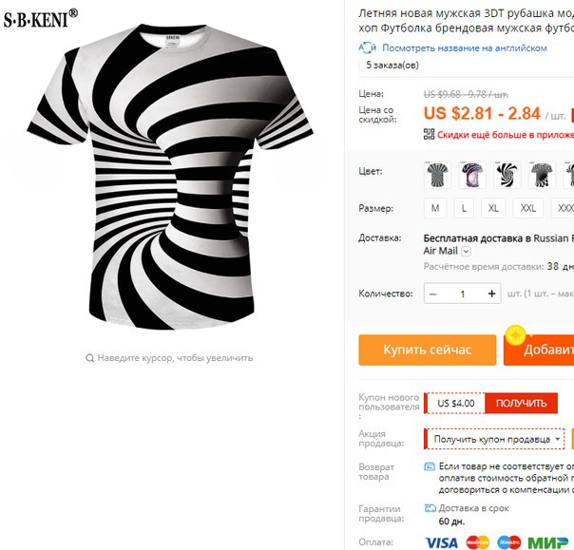Expand the Air Mail shipping dropdown

click(x=466, y=252)
